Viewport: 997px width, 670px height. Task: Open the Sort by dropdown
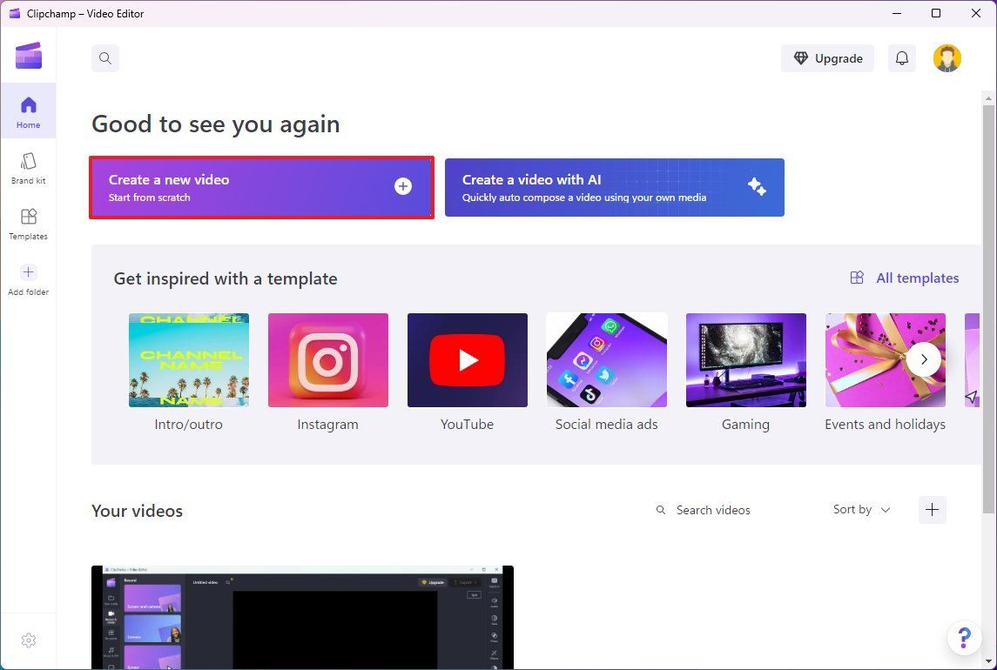click(860, 510)
